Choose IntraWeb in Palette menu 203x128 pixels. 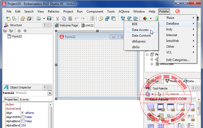(178, 41)
